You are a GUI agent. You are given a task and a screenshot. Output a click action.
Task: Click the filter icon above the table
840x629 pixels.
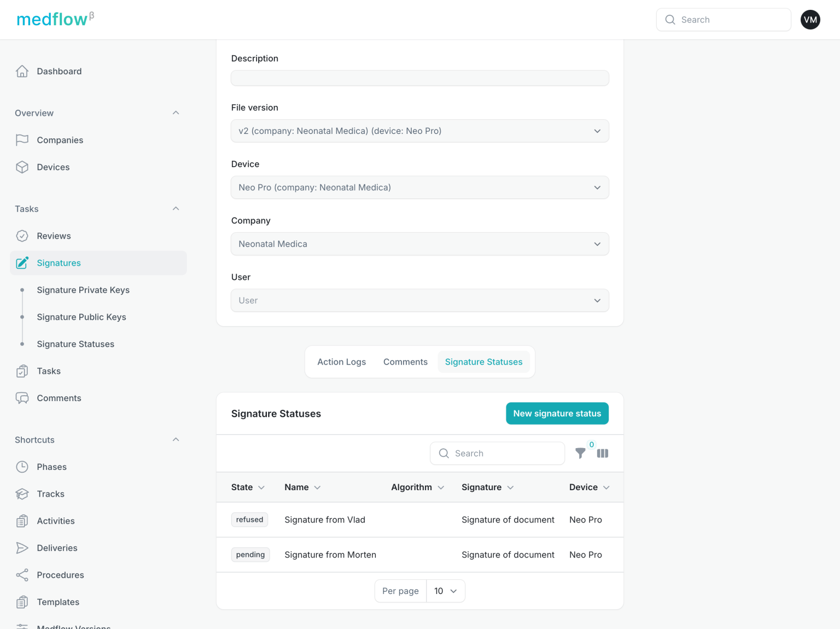pyautogui.click(x=580, y=453)
